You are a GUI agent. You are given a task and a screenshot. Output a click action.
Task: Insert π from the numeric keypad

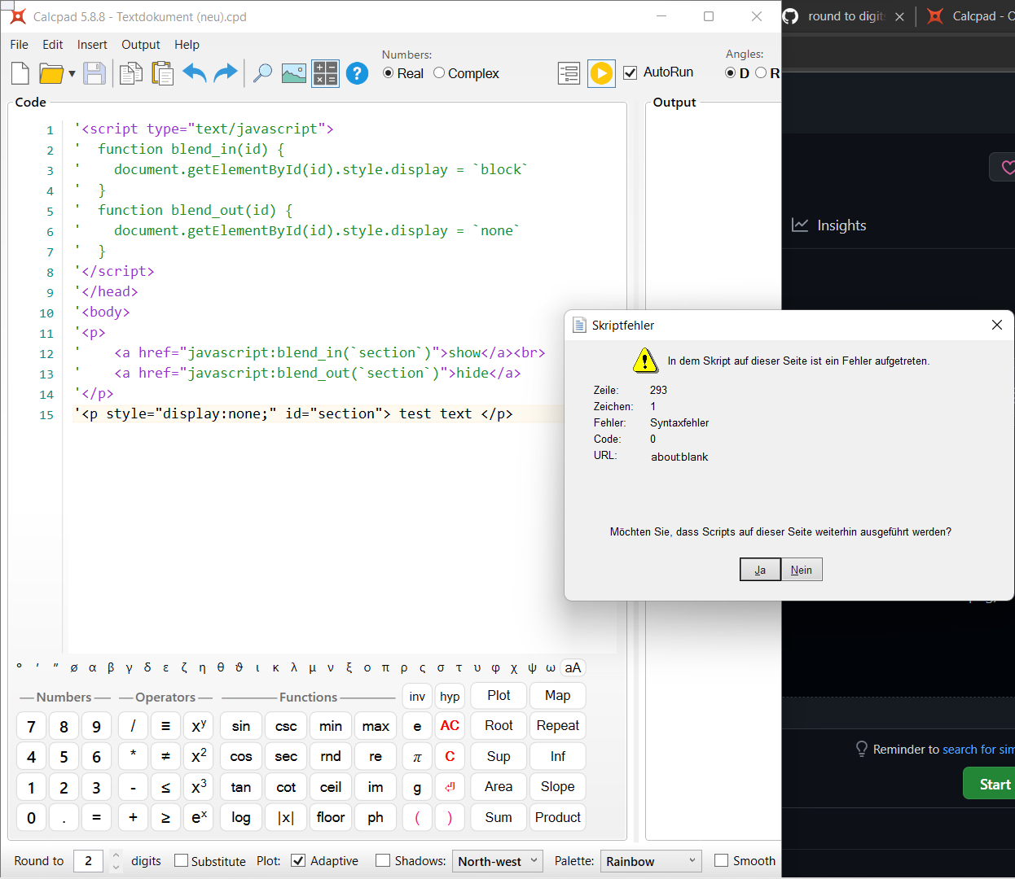416,756
